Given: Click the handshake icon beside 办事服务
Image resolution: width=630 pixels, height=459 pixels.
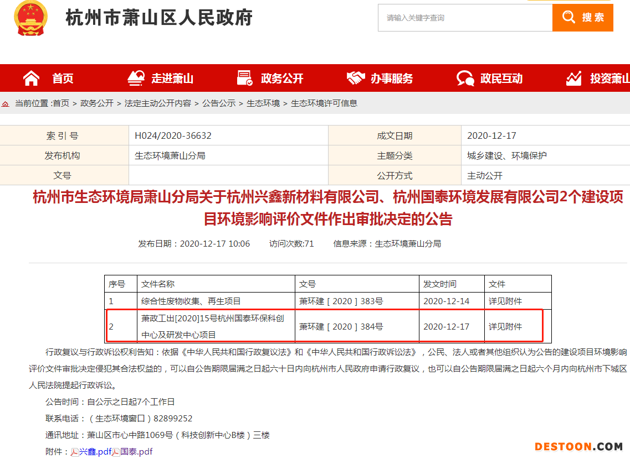Looking at the screenshot, I should [x=355, y=79].
